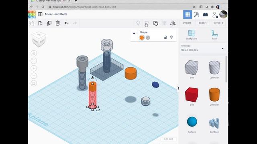257x144 pixels.
Task: Select the orange cylinder on the workplane
Action: pyautogui.click(x=131, y=73)
